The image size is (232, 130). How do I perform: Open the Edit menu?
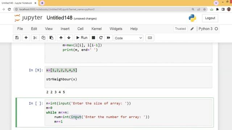click(x=34, y=29)
